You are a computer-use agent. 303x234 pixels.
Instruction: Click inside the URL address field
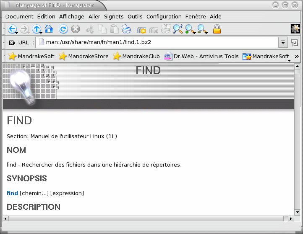pyautogui.click(x=157, y=42)
